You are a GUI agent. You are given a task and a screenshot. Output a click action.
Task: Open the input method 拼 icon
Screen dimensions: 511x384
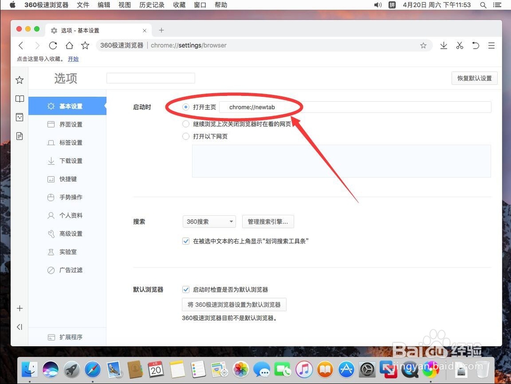(x=392, y=5)
